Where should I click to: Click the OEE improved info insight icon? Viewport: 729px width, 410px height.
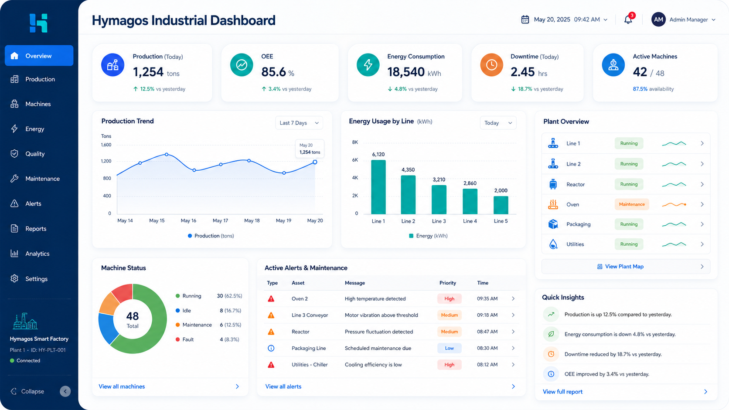[551, 374]
